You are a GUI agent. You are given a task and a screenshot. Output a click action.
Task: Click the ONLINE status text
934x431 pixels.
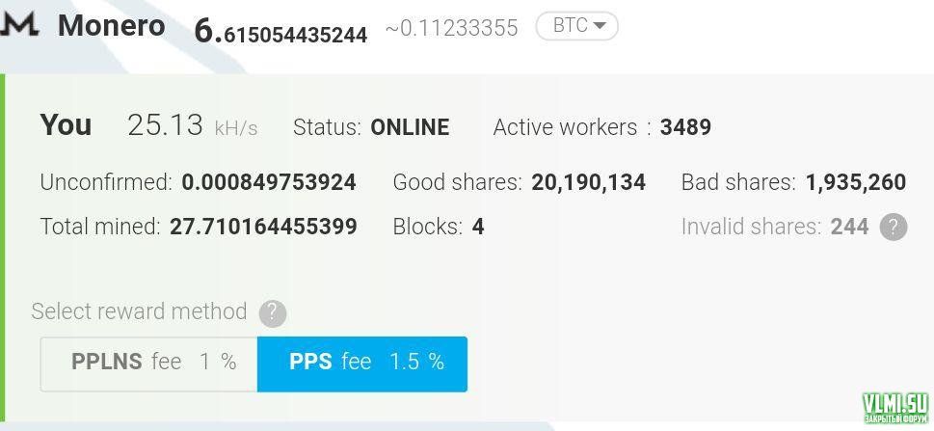click(410, 127)
